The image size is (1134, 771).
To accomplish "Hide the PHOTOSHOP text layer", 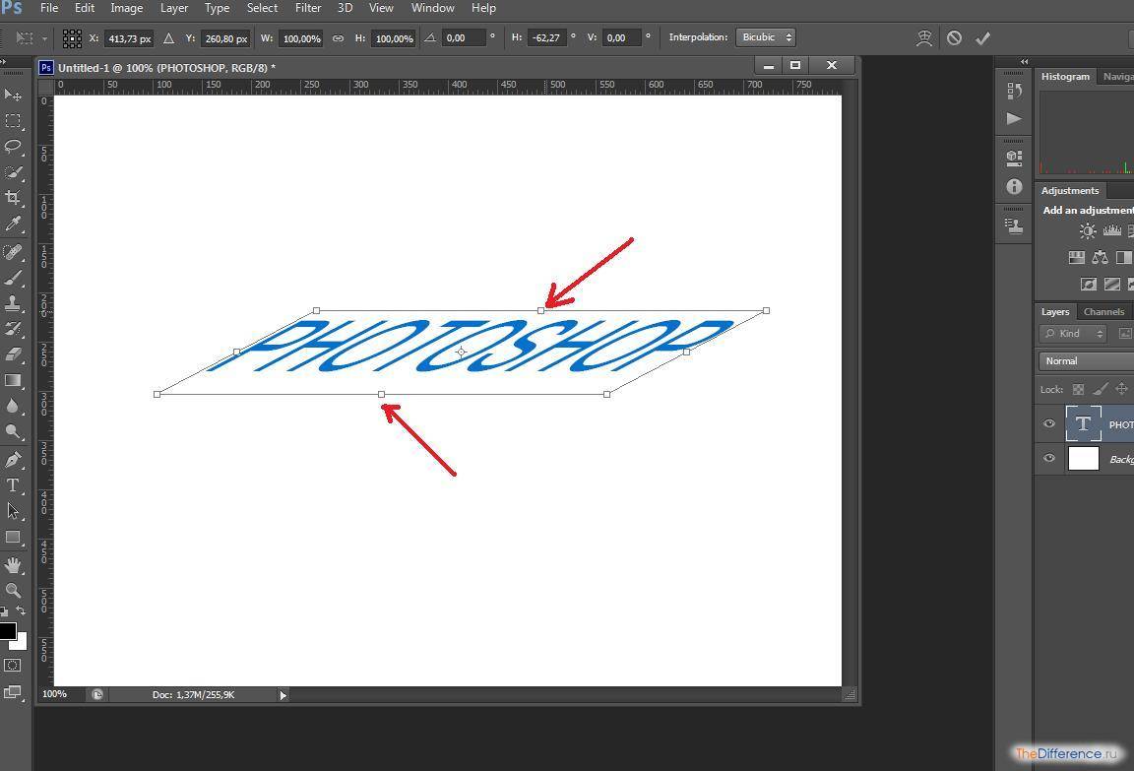I will pos(1048,424).
